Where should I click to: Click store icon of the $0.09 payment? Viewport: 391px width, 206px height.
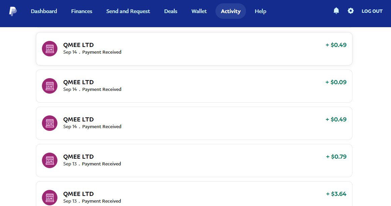50,86
